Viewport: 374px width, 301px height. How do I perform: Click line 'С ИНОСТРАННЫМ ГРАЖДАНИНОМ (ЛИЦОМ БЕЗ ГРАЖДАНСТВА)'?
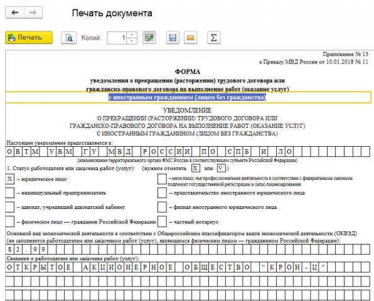[187, 134]
